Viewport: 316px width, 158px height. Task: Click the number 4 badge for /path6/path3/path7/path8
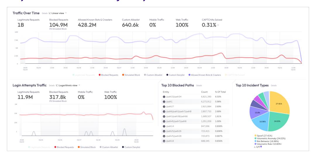[x=164, y=112]
